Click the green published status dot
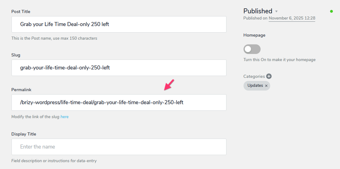 [x=331, y=11]
